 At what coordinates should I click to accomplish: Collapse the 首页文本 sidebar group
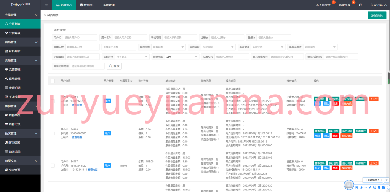coord(20,161)
